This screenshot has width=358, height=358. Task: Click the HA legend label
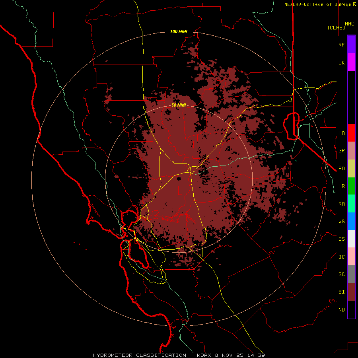click(341, 133)
